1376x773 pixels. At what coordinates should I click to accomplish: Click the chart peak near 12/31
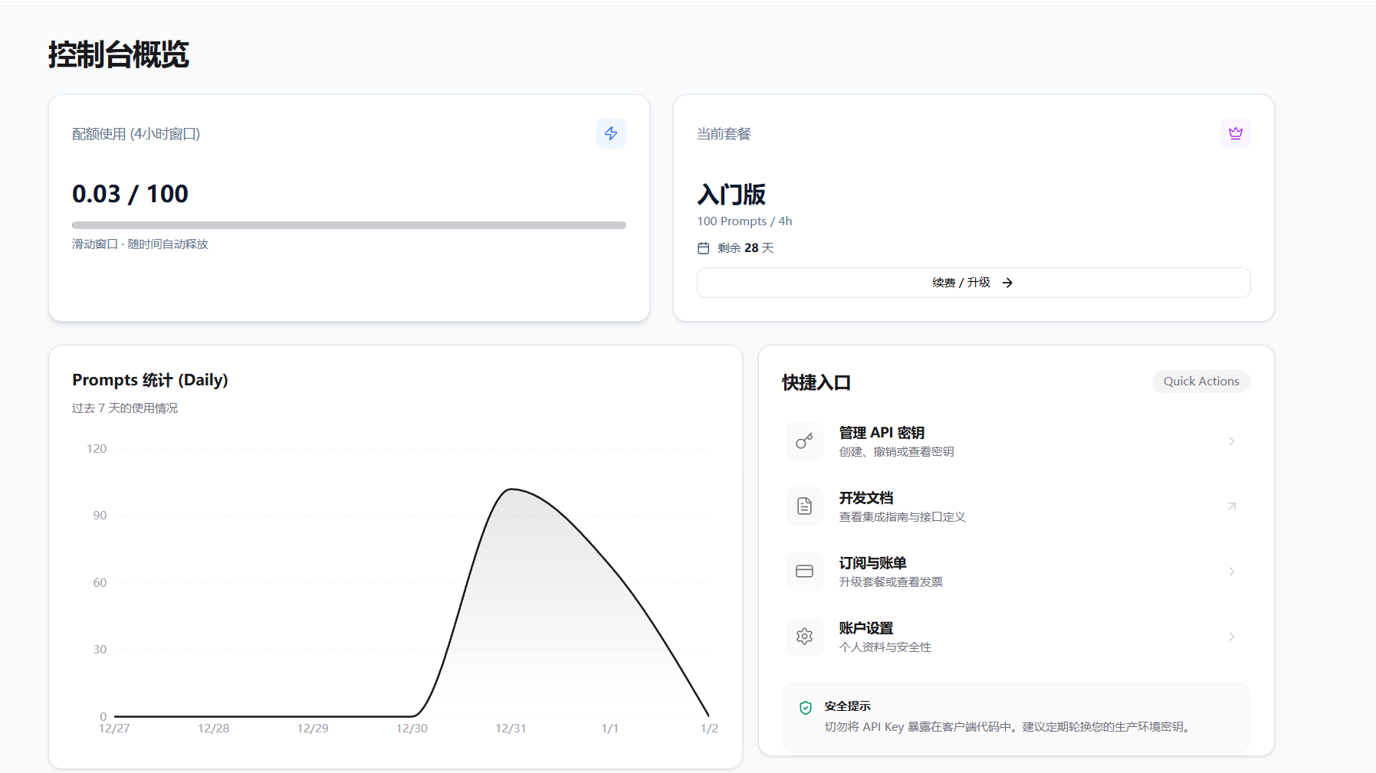tap(511, 489)
